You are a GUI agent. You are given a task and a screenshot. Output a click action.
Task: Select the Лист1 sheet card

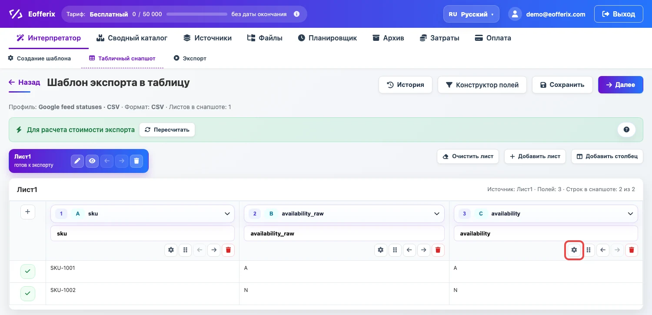click(79, 161)
